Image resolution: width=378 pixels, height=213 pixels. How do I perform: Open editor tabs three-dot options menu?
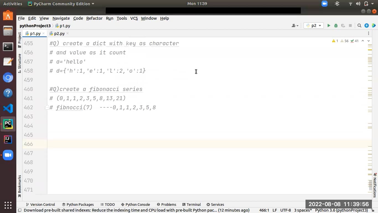369,33
